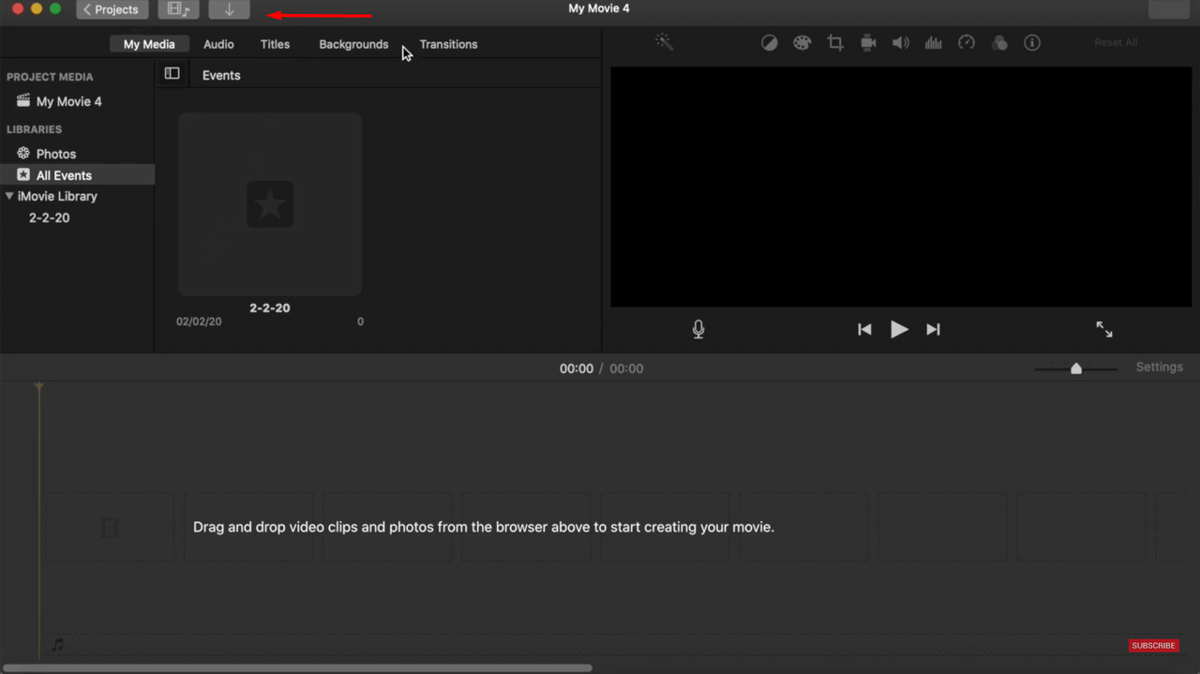Click the share button in title bar
1200x674 pixels.
[x=1169, y=9]
